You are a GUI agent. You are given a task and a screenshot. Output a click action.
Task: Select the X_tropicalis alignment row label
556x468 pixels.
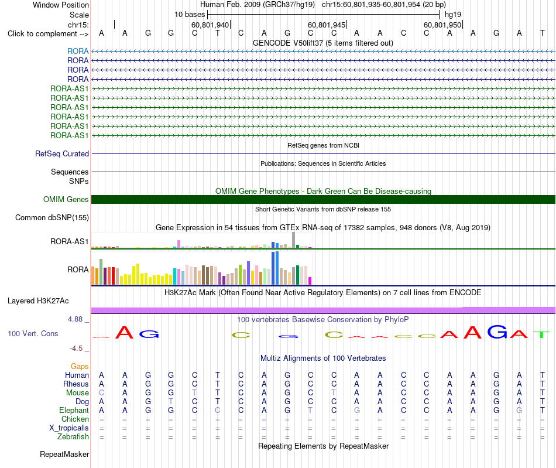click(x=69, y=428)
